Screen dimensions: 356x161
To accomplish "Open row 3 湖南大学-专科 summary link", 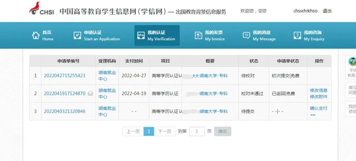I will (x=213, y=111).
